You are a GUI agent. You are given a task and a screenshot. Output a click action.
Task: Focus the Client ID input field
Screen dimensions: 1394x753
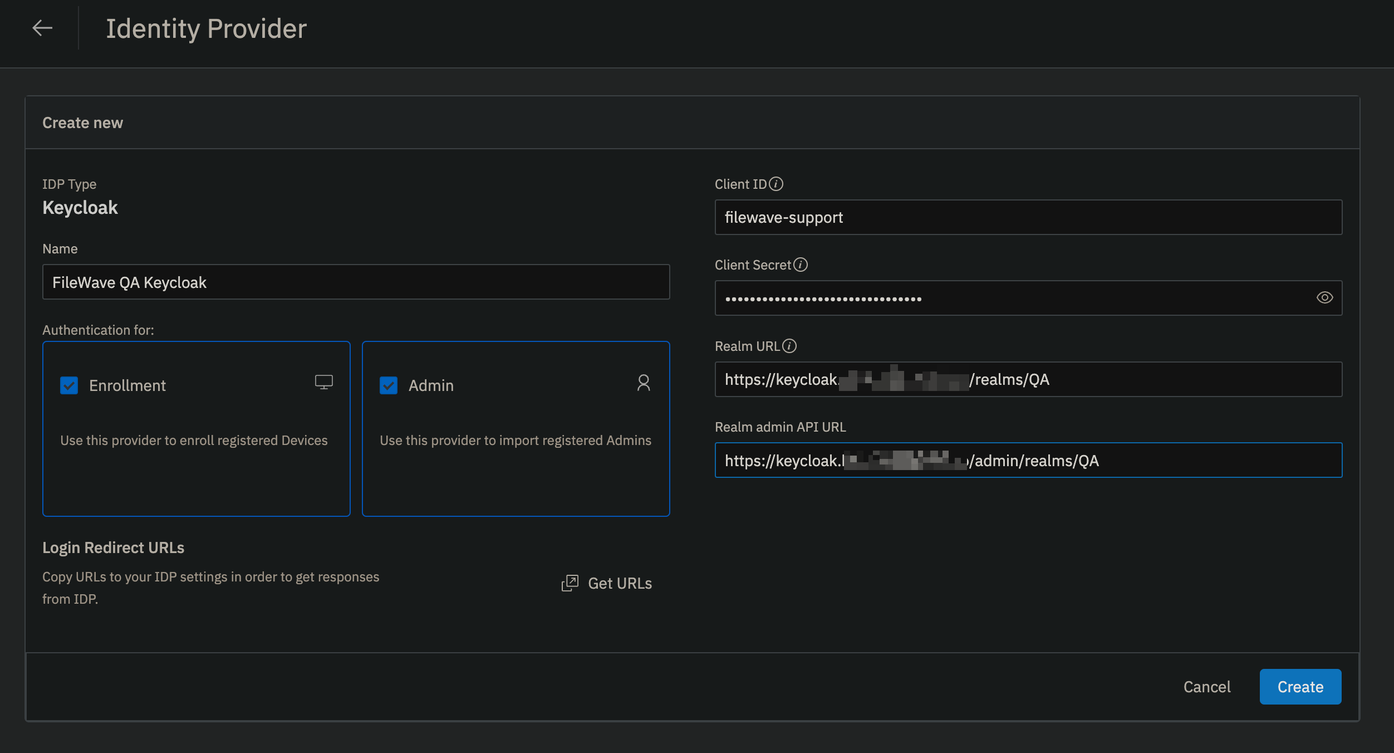[1028, 217]
